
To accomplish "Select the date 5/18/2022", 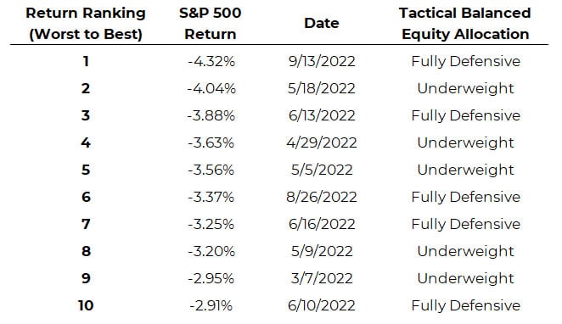I will (321, 88).
